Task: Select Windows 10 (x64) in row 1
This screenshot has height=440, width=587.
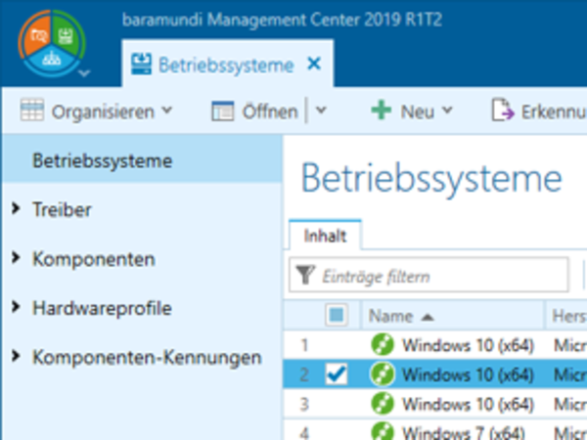Action: click(468, 345)
